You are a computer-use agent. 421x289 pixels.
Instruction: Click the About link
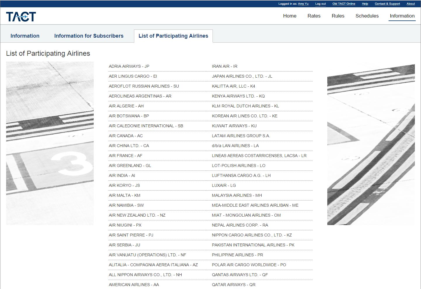click(x=410, y=4)
